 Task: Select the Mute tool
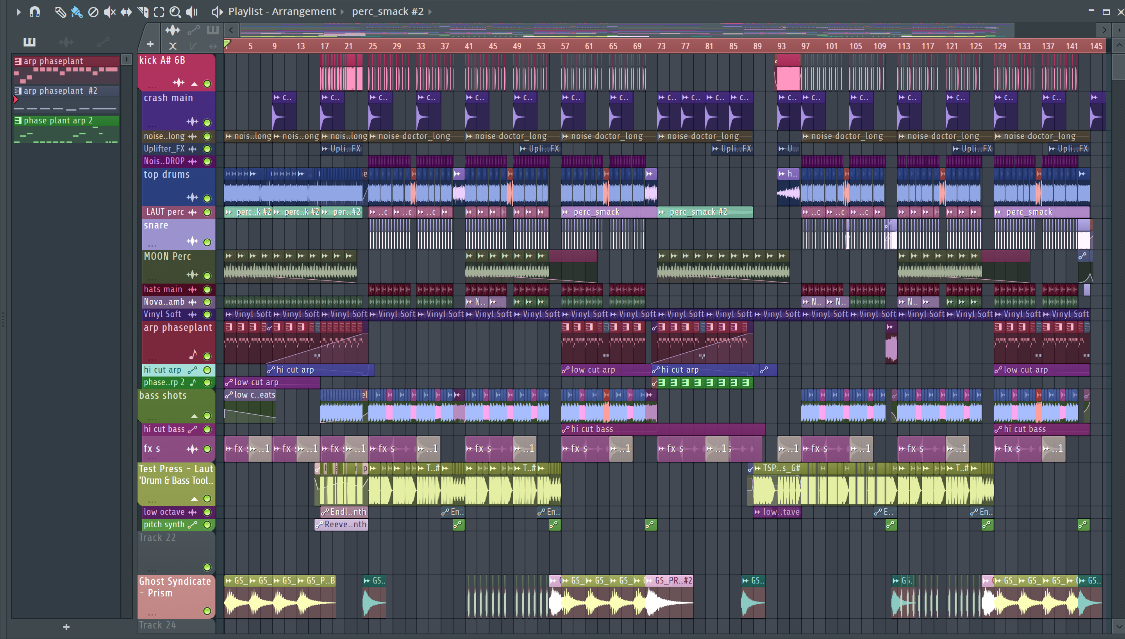click(109, 12)
